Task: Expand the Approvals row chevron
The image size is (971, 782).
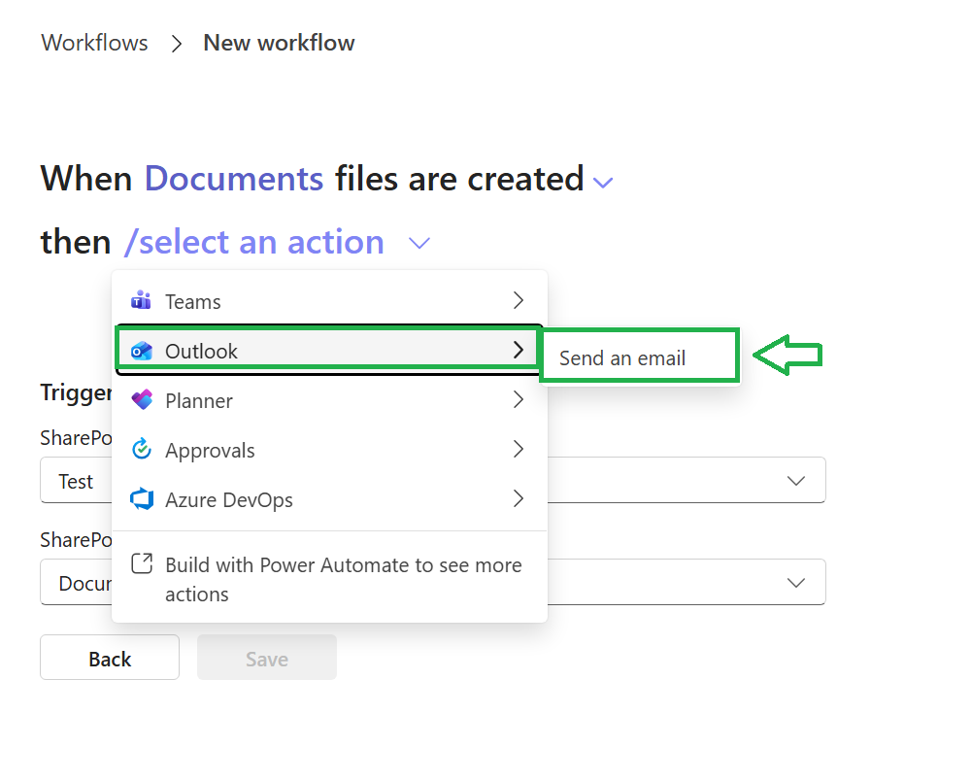Action: point(519,449)
